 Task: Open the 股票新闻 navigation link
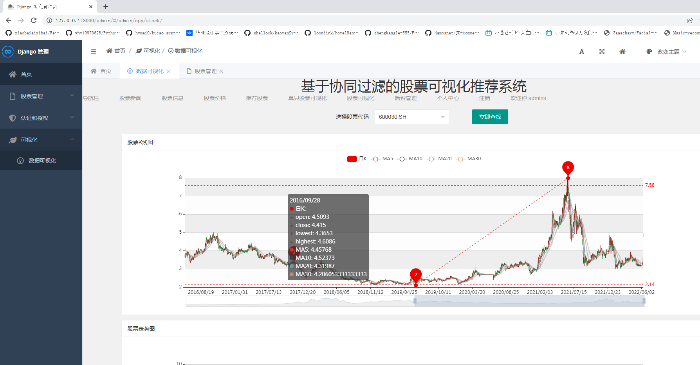[x=130, y=98]
